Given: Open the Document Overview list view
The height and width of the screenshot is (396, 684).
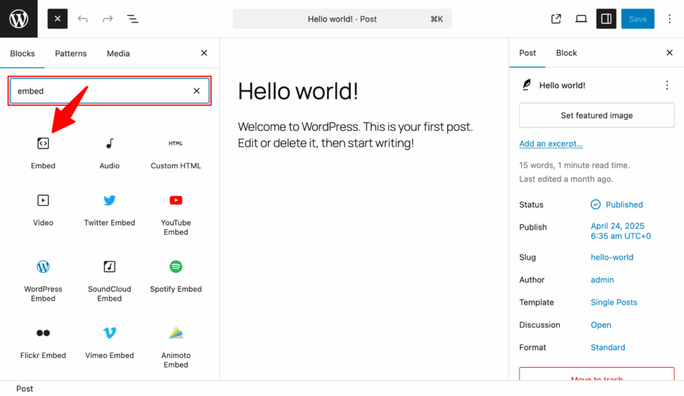Looking at the screenshot, I should point(132,19).
